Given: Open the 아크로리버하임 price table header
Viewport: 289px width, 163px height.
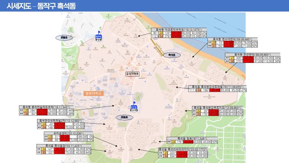Looking at the screenshot, I should click(x=179, y=29).
